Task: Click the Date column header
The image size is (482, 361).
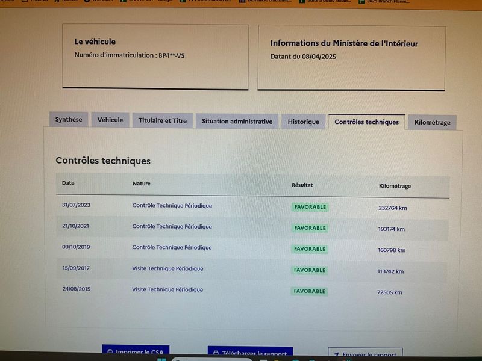Action: 68,183
